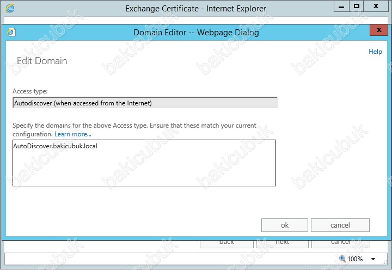Maximize the Exchange Certificate window

357,6
